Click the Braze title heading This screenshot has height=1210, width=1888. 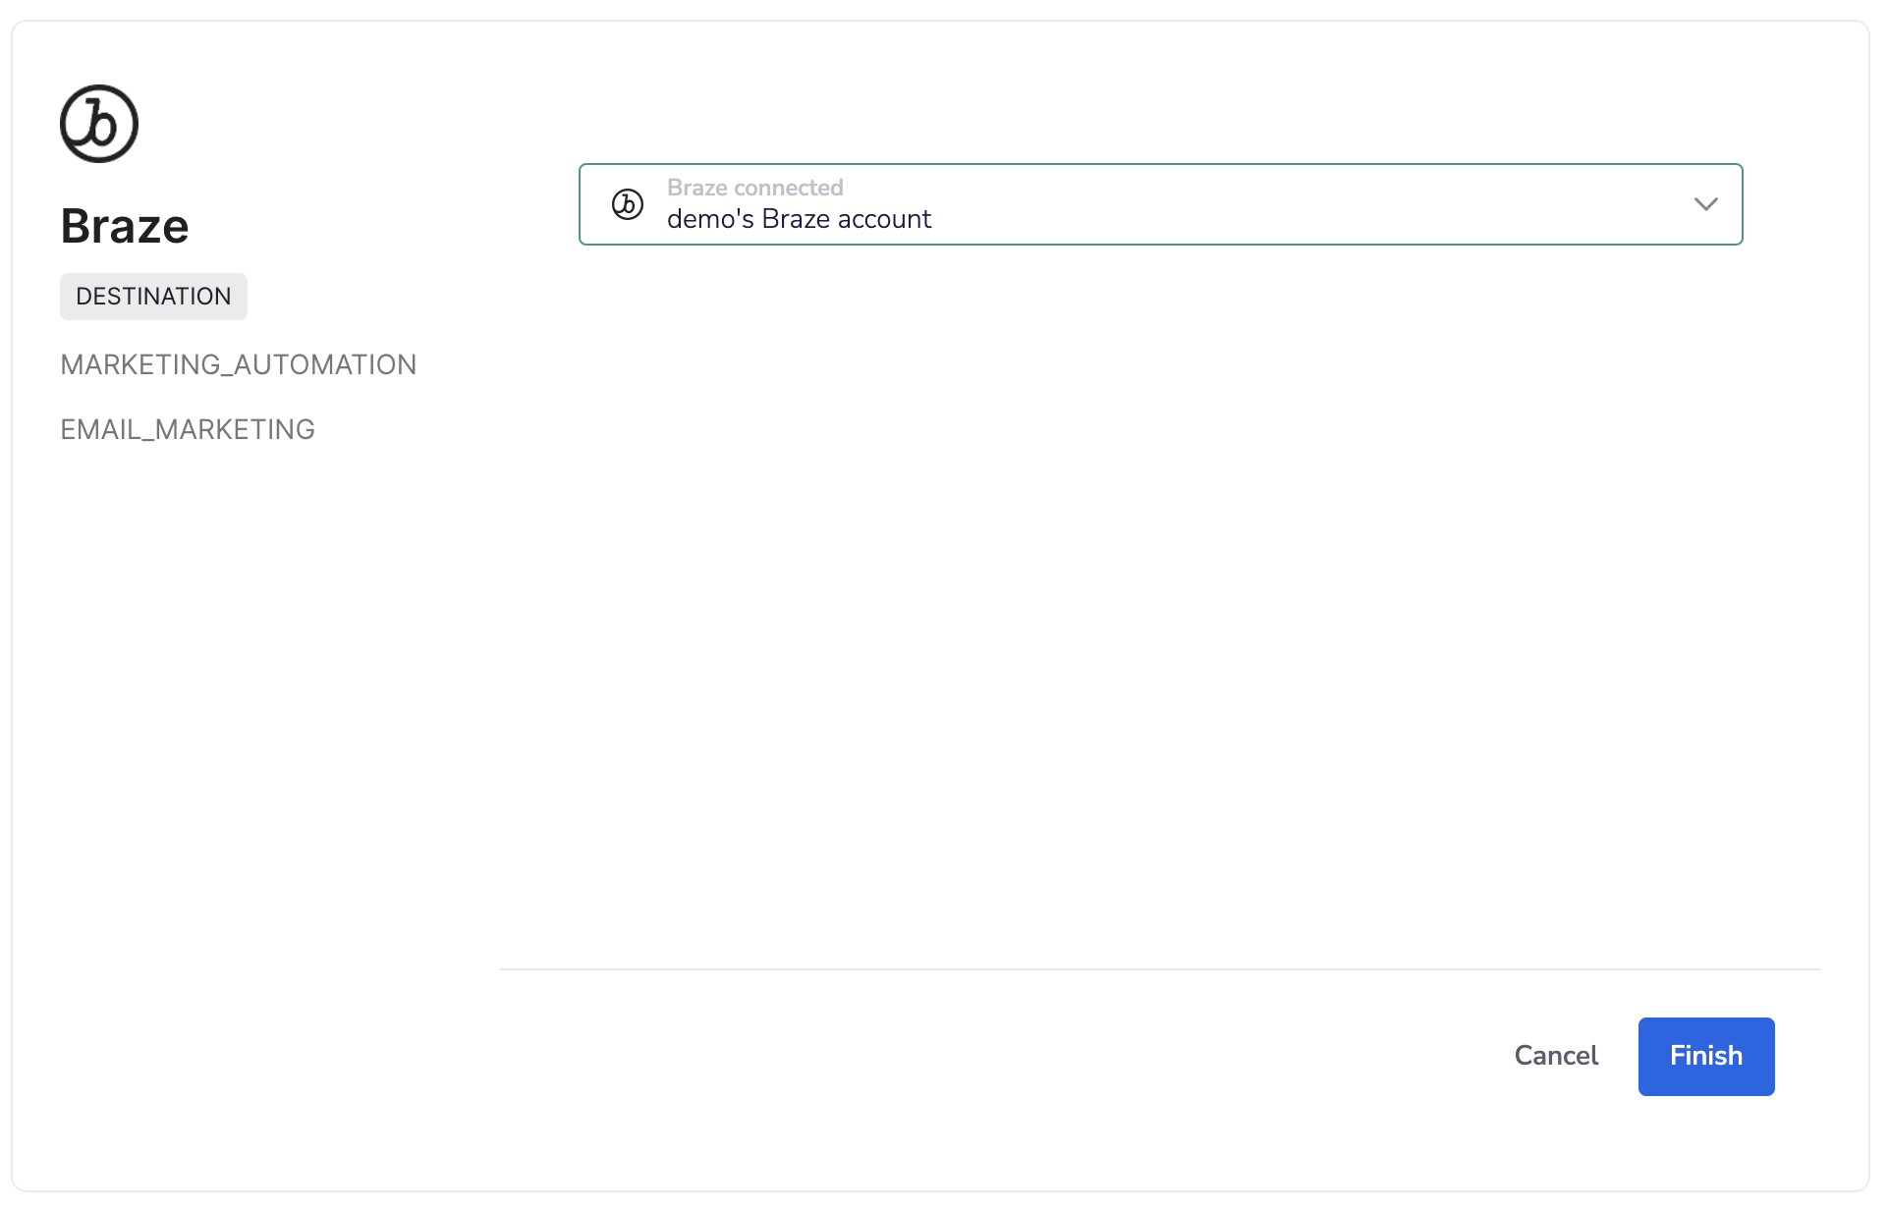pos(125,226)
